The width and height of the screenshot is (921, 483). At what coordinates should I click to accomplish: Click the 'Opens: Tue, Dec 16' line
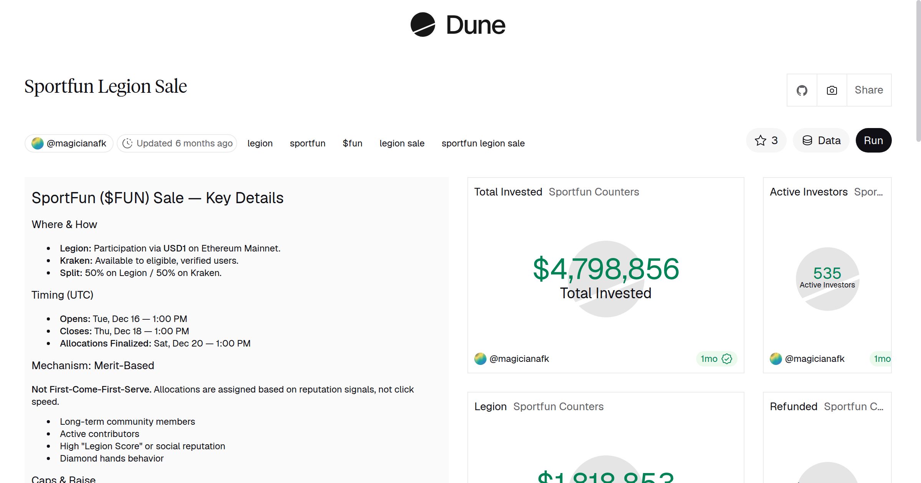point(123,319)
